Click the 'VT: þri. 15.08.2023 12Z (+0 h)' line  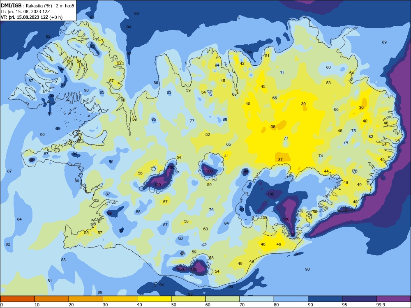tap(32, 17)
